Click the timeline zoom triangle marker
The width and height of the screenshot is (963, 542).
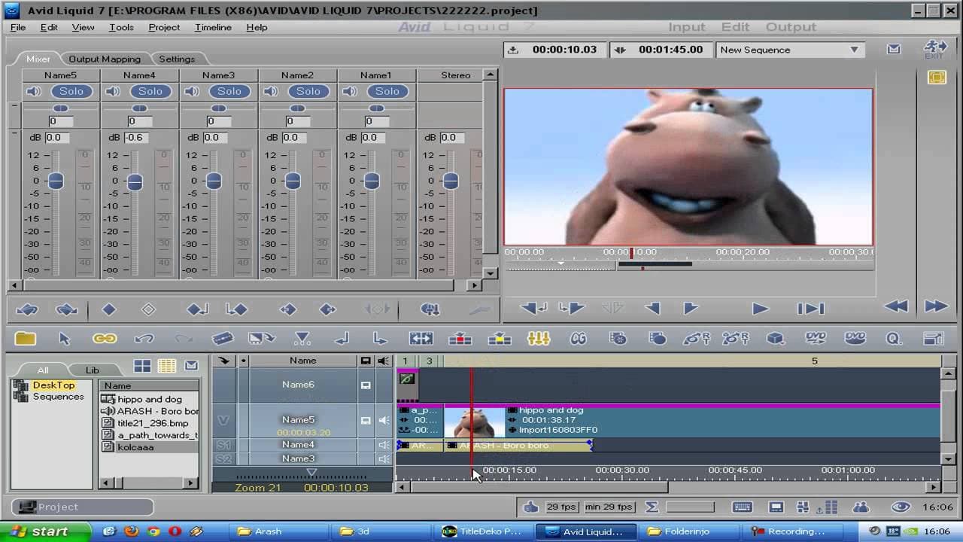(311, 472)
